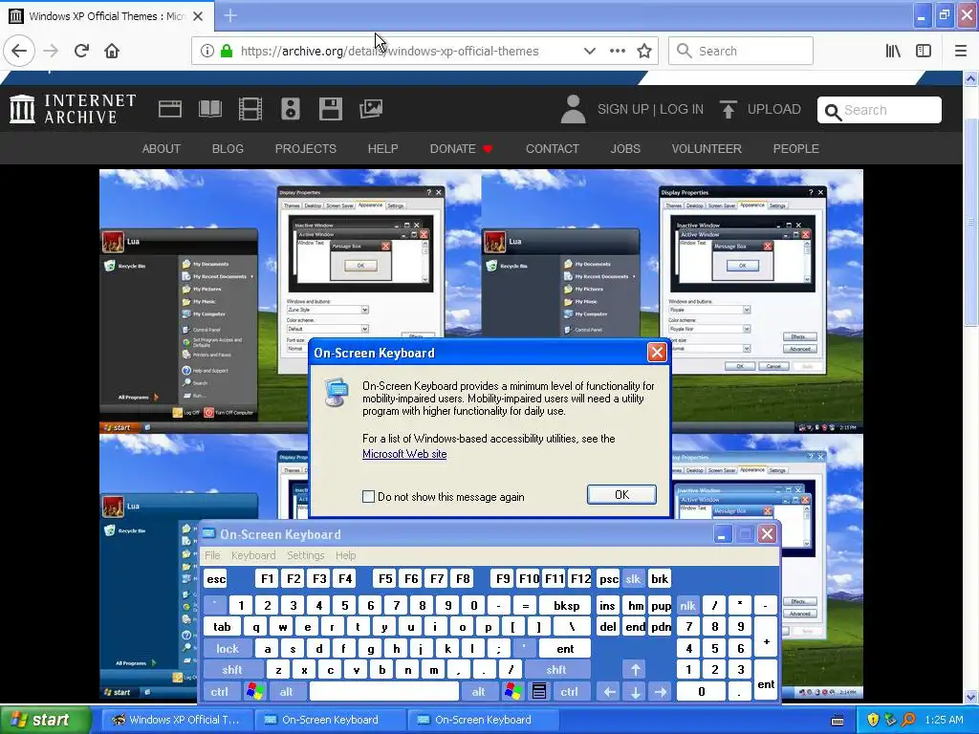The image size is (979, 734).
Task: Open the Internet Archive Web icon
Action: (x=170, y=109)
